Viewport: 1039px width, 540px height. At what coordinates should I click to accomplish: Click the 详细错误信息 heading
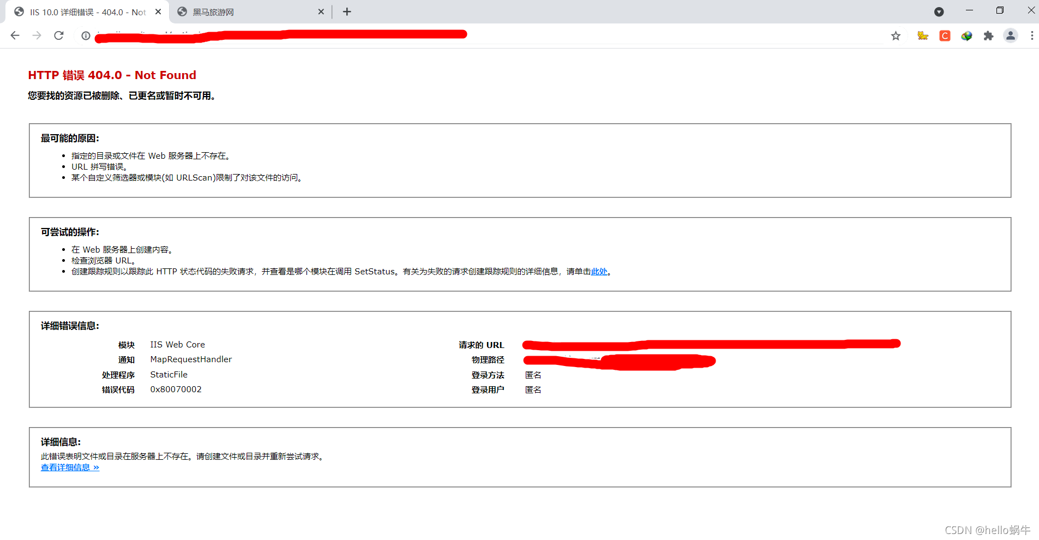70,326
